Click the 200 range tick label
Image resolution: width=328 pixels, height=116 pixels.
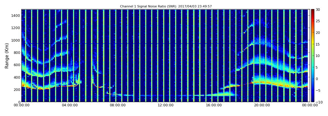tap(17, 90)
